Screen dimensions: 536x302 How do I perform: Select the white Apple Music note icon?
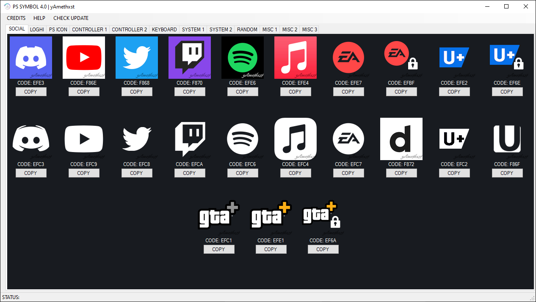[296, 139]
